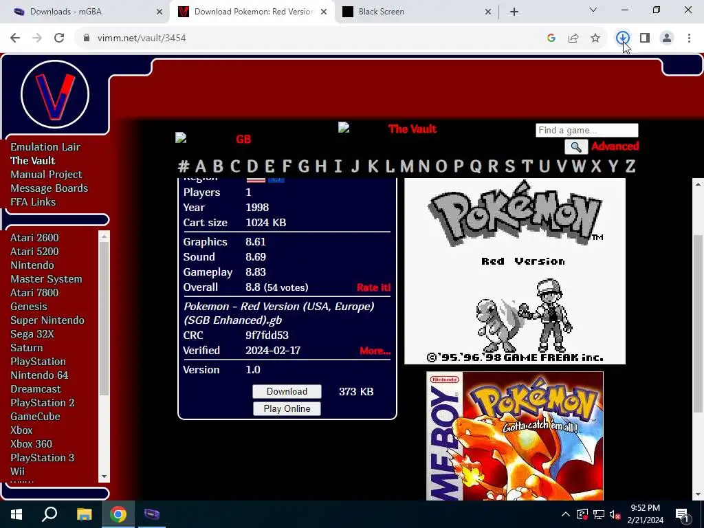Browse games starting with letter Z
Viewport: 704px width, 528px height.
click(x=630, y=166)
